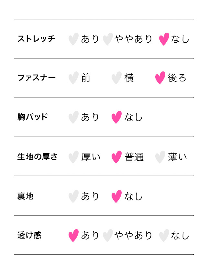The height and width of the screenshot is (276, 207).
Task: Click the ファスナー row label
Action: tap(36, 78)
